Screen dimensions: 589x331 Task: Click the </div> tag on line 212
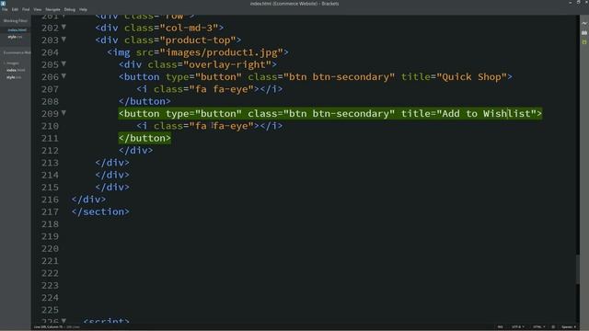point(135,150)
